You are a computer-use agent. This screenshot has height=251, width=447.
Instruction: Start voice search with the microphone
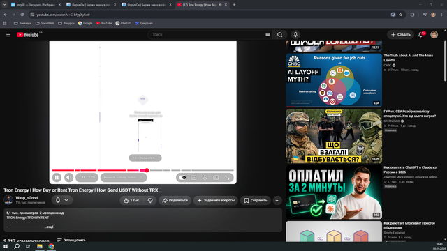click(x=295, y=34)
